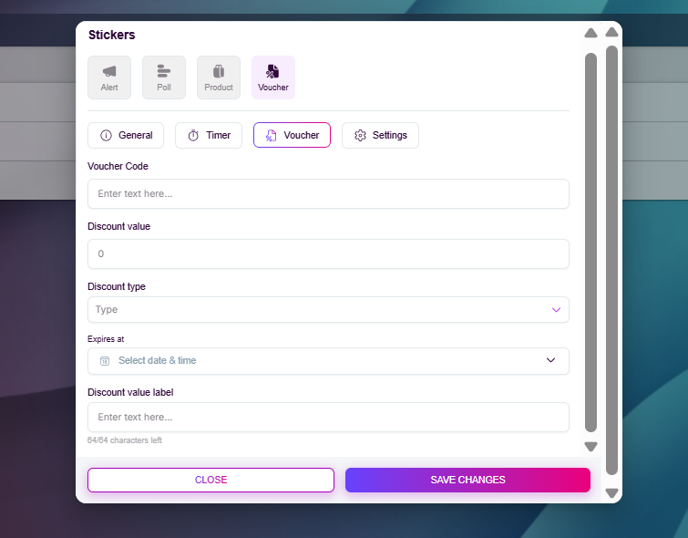Click the calendar icon in Expires at

(105, 361)
